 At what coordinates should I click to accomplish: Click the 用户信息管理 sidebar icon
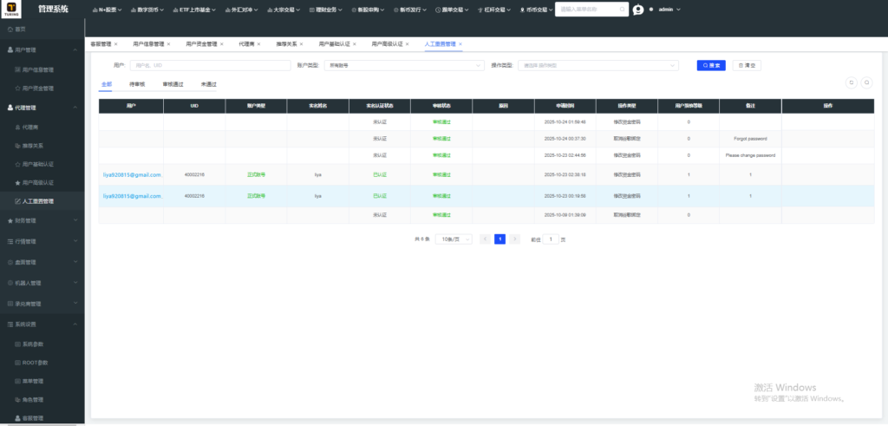tap(17, 69)
